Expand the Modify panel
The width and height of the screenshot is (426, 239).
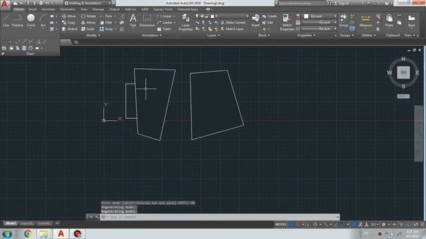pos(93,35)
